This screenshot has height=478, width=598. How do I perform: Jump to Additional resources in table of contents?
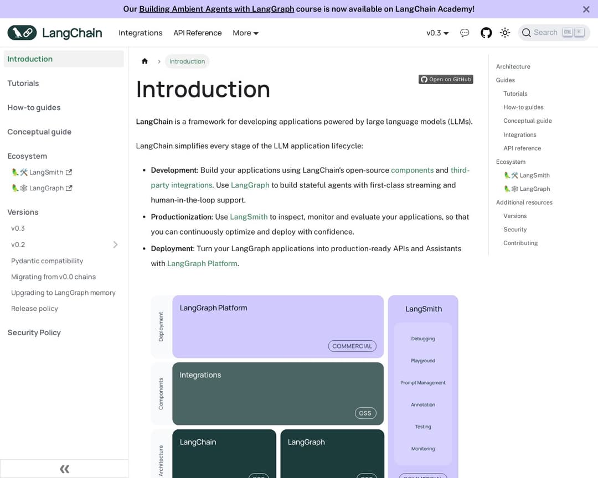tap(524, 202)
